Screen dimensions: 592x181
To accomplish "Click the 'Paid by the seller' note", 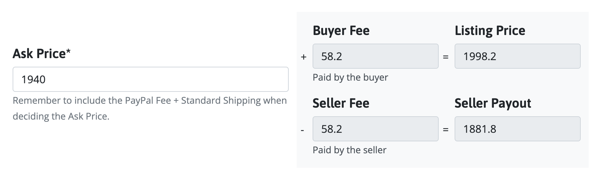I will tap(349, 150).
